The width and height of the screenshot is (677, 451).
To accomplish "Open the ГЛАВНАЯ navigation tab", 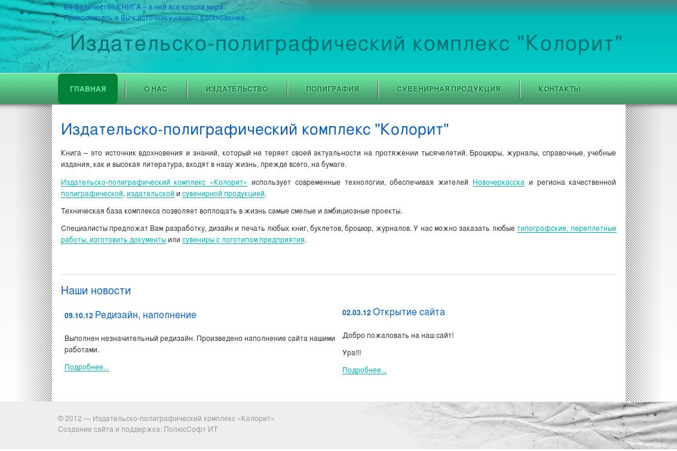I will pos(88,89).
